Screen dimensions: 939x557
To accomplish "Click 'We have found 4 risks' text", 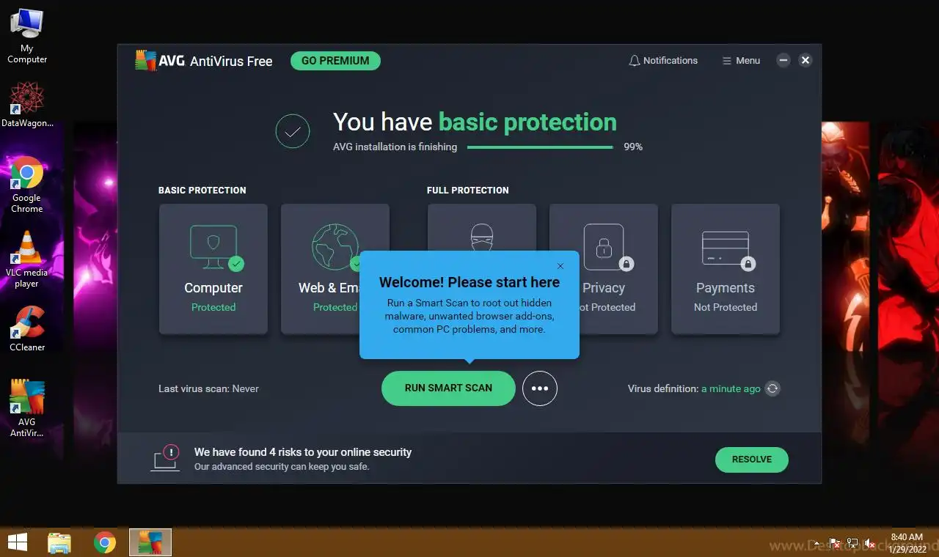I will click(x=303, y=452).
